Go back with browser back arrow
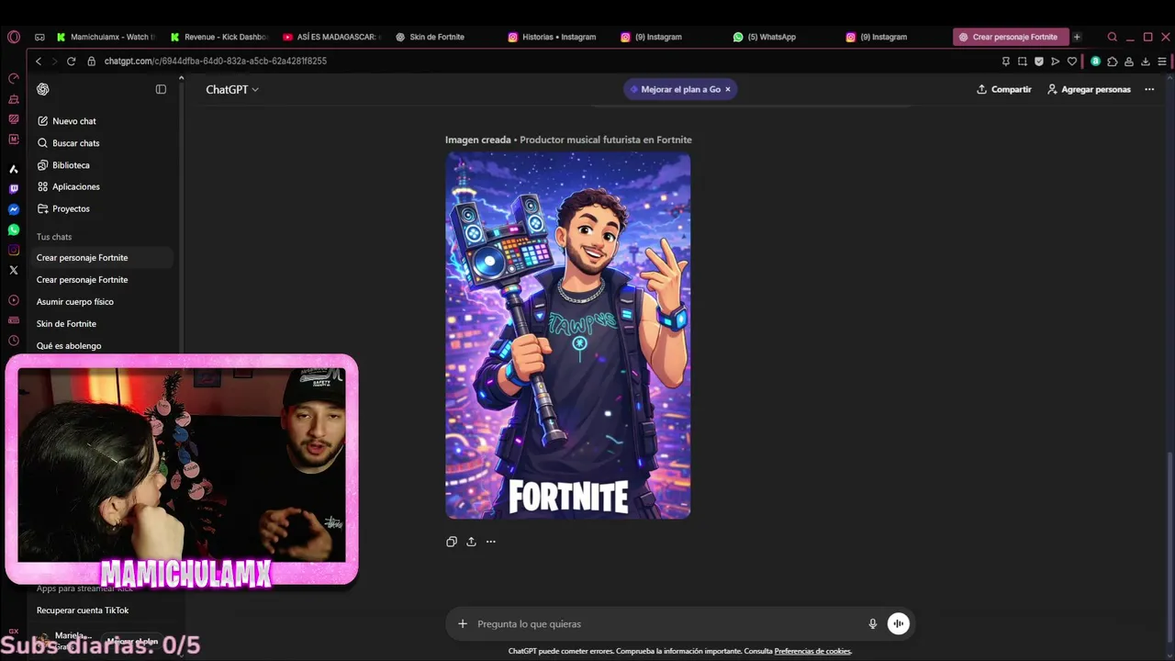 click(39, 61)
